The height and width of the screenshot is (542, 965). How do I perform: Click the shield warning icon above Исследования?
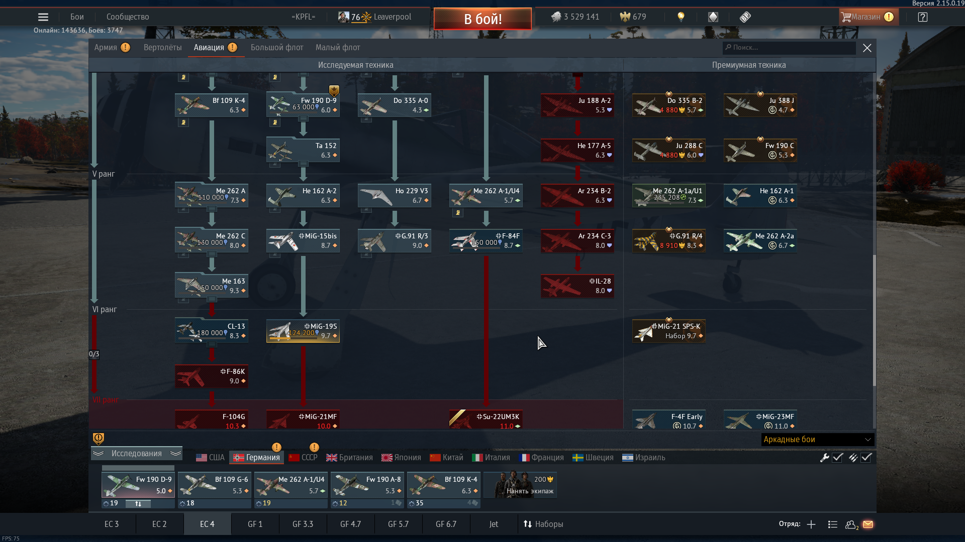[x=99, y=439]
